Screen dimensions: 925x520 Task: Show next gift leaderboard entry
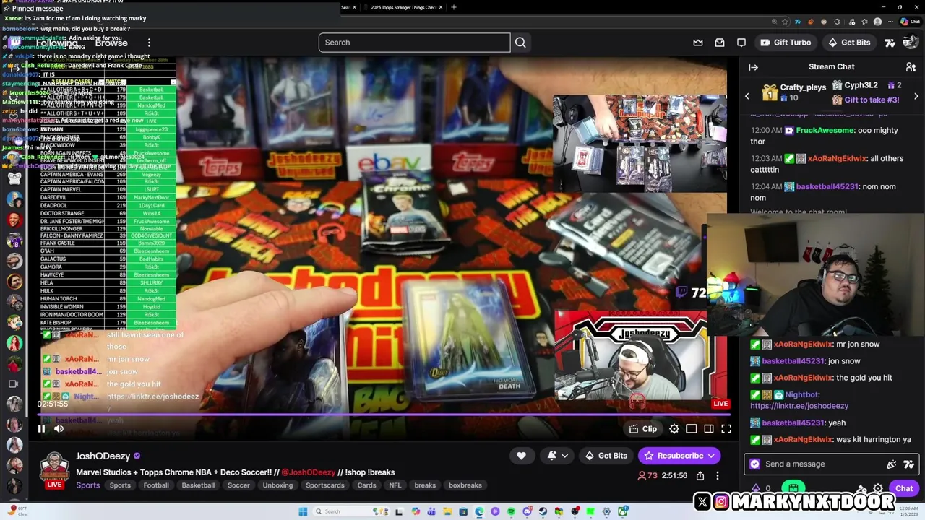click(916, 96)
